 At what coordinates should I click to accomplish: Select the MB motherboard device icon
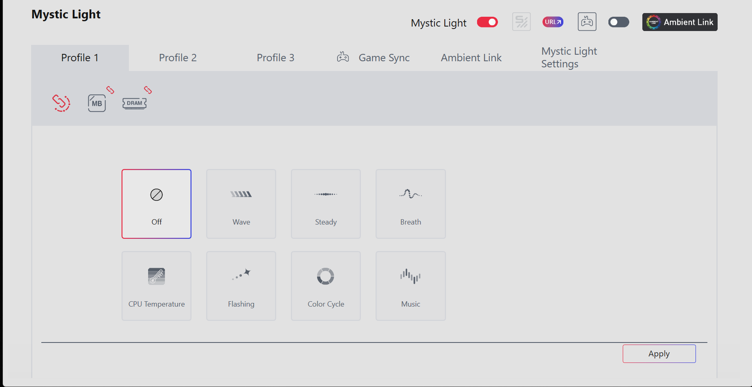point(97,103)
